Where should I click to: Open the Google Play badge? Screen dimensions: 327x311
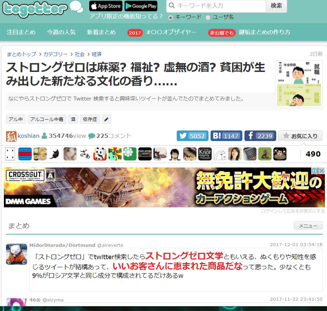[x=141, y=6]
